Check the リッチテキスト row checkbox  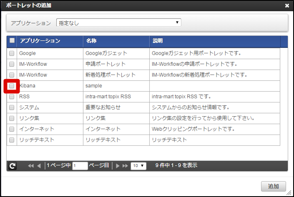[x=12, y=140]
